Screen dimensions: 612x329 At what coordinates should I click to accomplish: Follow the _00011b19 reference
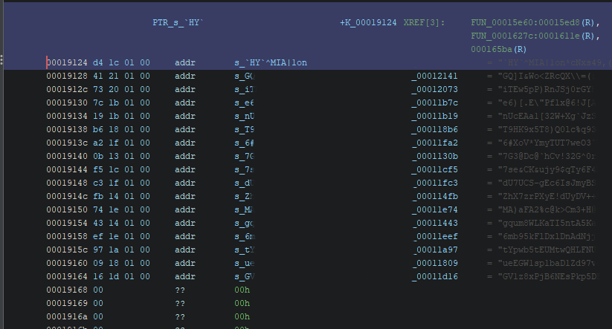(x=434, y=116)
